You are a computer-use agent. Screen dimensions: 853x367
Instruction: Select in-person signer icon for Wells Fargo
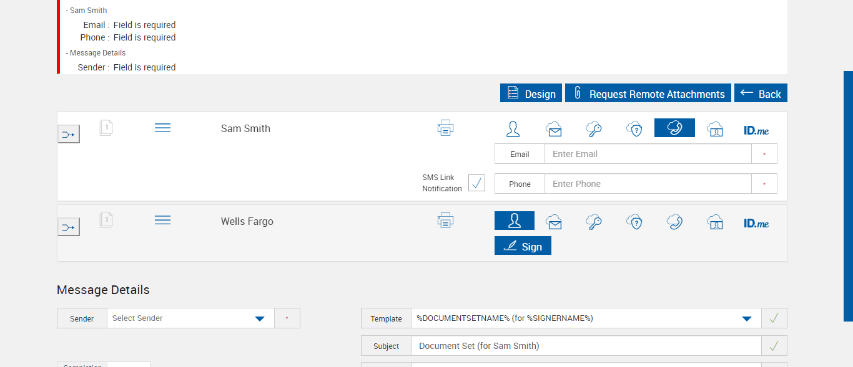point(514,221)
